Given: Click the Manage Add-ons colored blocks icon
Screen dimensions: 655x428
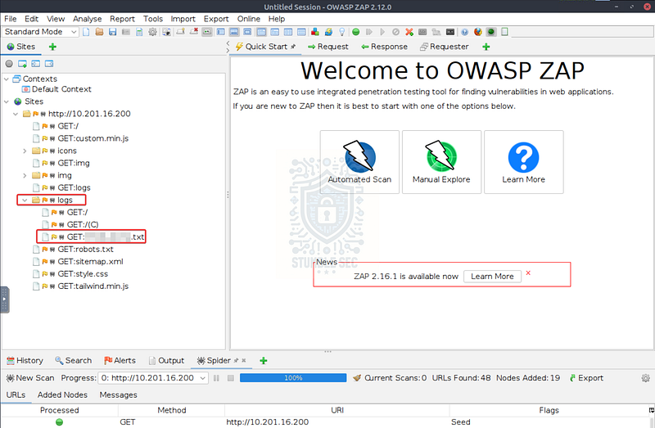Looking at the screenshot, I should click(x=315, y=32).
